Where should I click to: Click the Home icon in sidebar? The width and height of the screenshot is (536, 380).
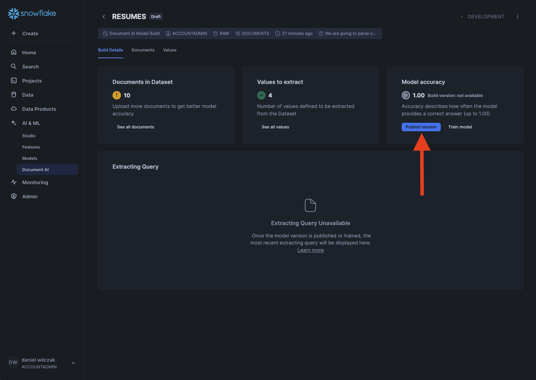click(x=14, y=52)
